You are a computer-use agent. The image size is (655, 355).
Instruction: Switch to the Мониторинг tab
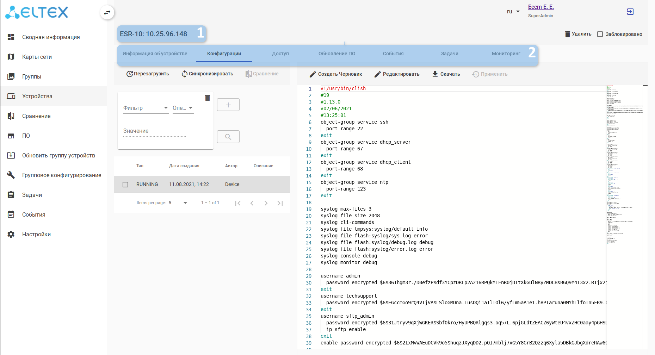click(x=506, y=54)
